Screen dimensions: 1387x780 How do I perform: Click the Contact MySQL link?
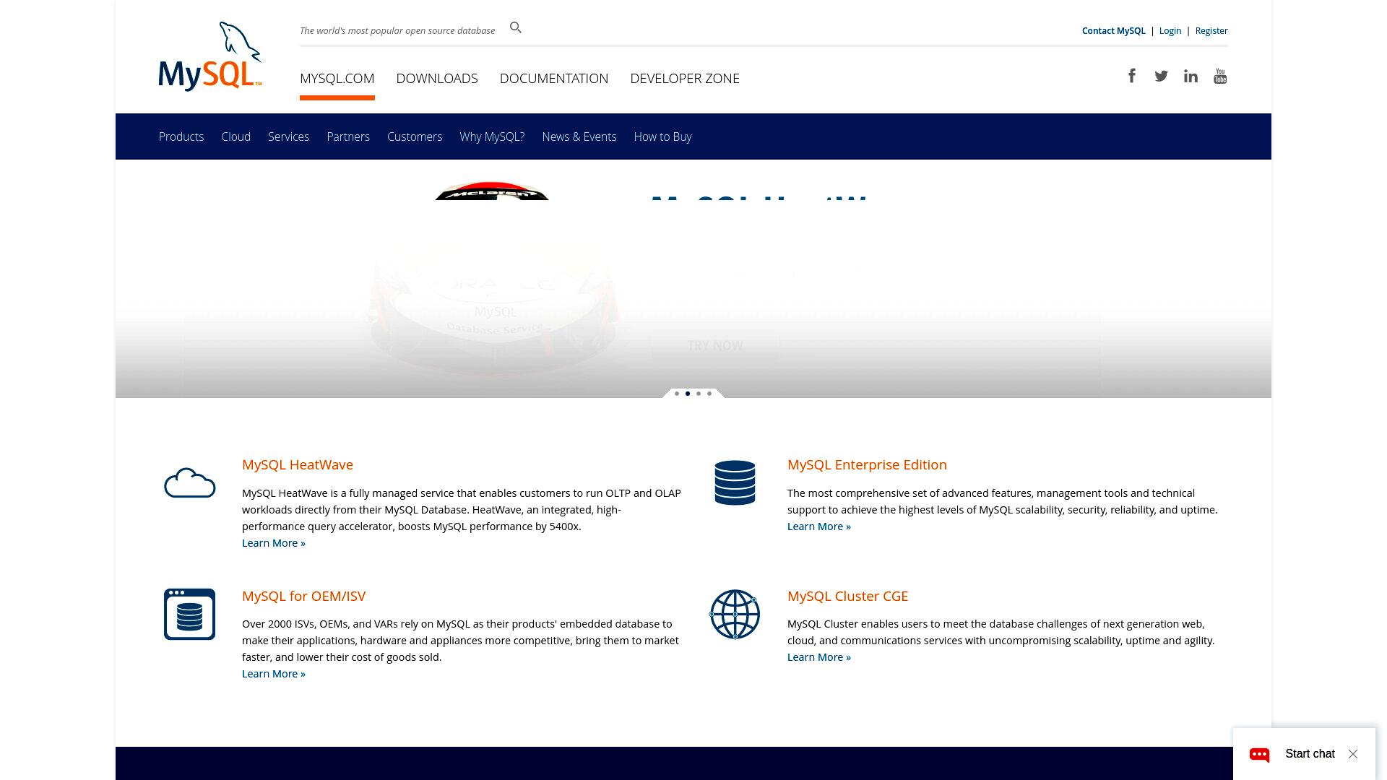(x=1113, y=30)
